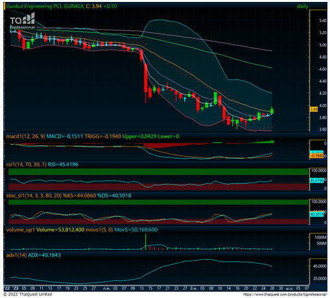This screenshot has width=330, height=298.
Task: Click the yellow 3.94 current price tag
Action: [314, 109]
